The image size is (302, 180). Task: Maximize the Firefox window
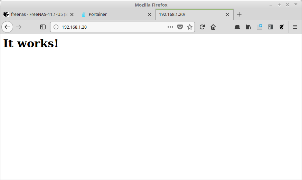(x=279, y=5)
